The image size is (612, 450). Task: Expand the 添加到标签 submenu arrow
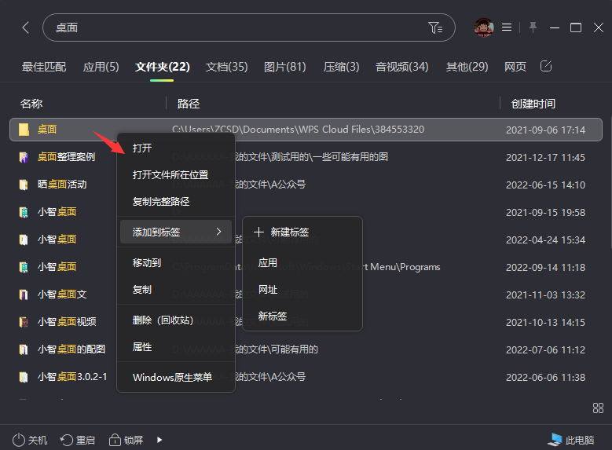click(x=218, y=232)
